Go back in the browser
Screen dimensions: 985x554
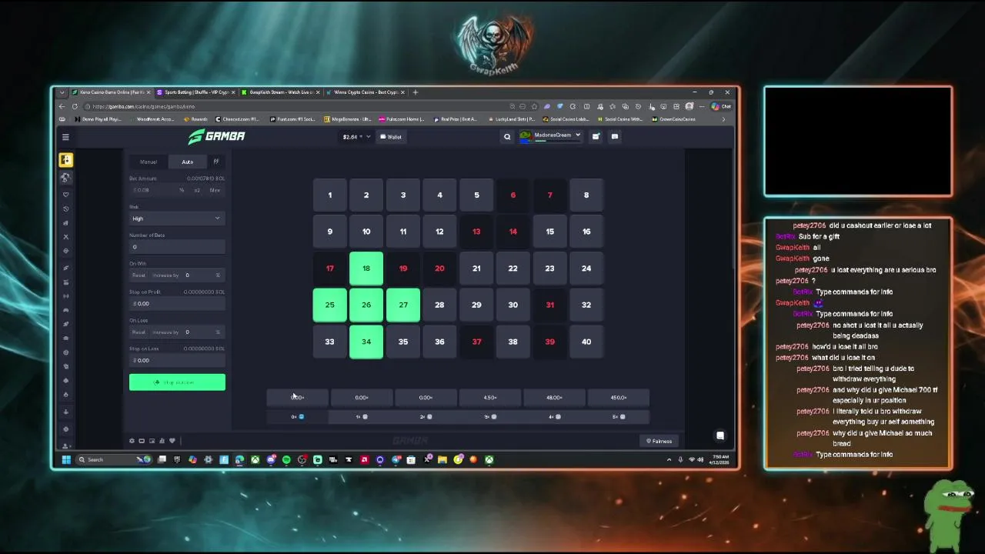62,106
